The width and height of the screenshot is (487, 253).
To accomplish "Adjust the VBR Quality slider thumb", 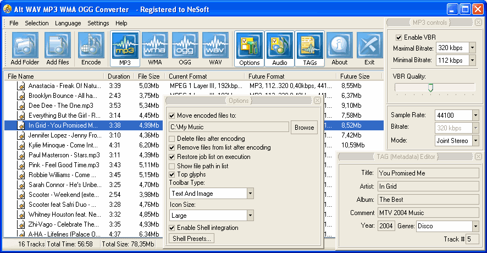I will [430, 87].
